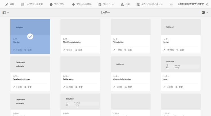Open プレビュー for selected letter

point(106,4)
